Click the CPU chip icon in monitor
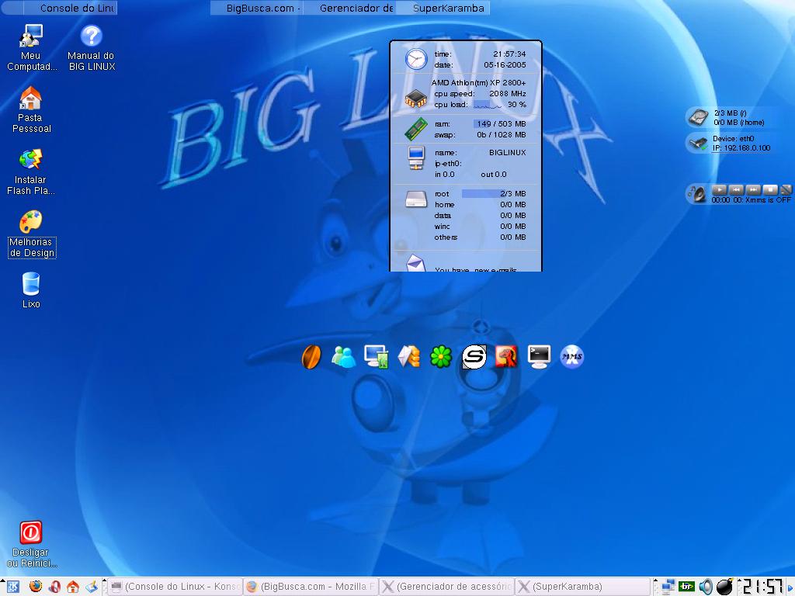The image size is (795, 596). click(x=416, y=98)
